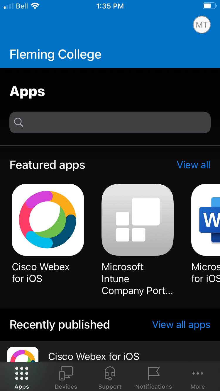Open the Microsoft Intune Company Portal icon
Screen dimensions: 220x391
point(138,220)
